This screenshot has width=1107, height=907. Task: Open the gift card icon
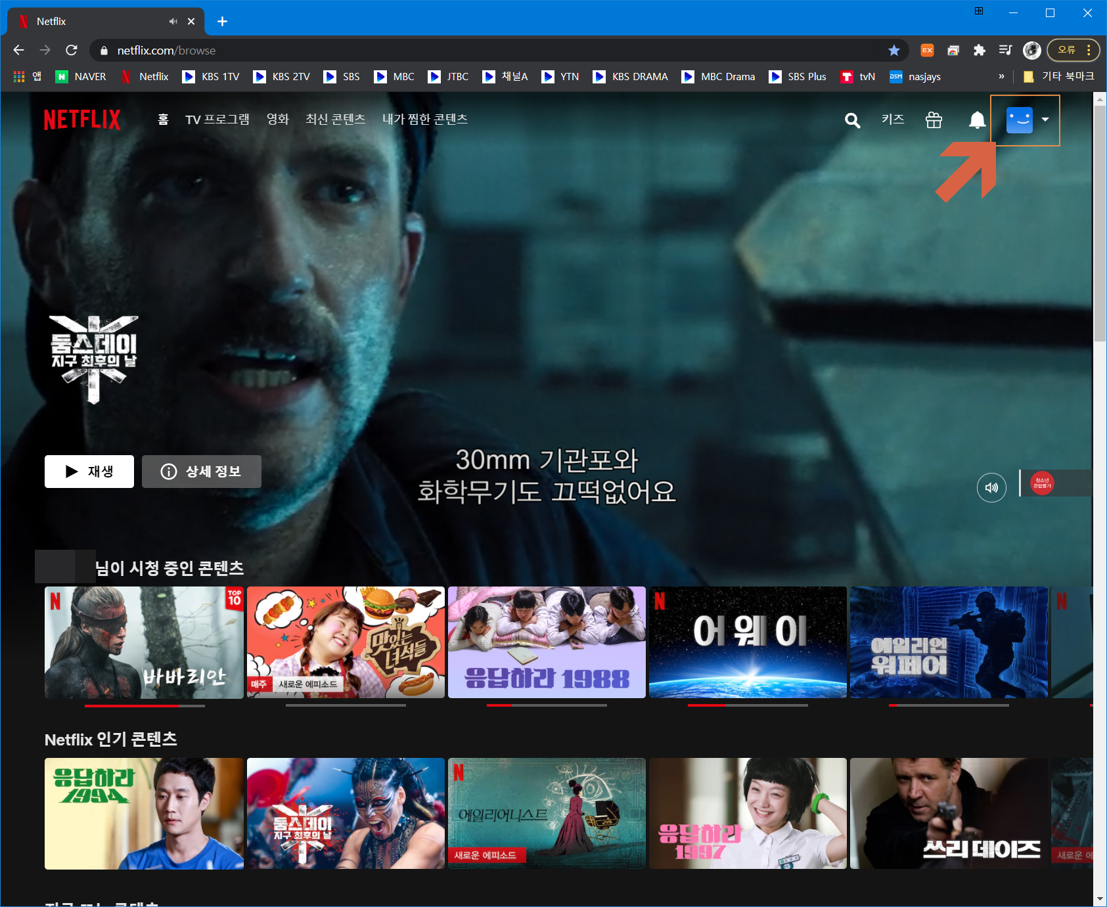point(934,120)
